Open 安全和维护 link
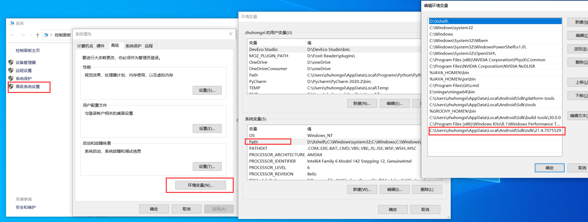 pyautogui.click(x=25, y=207)
